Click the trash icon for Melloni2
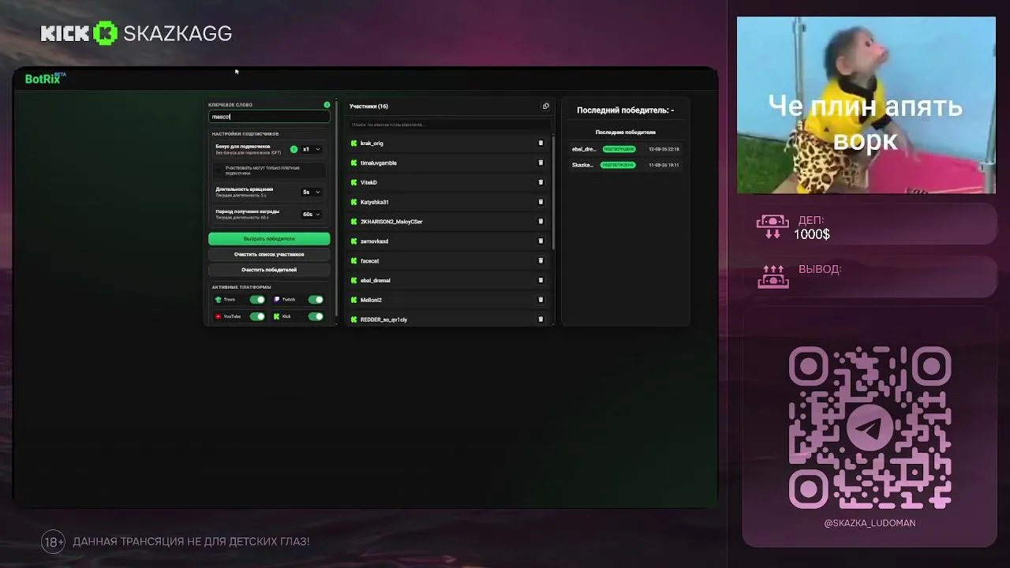This screenshot has width=1010, height=568. pyautogui.click(x=541, y=300)
